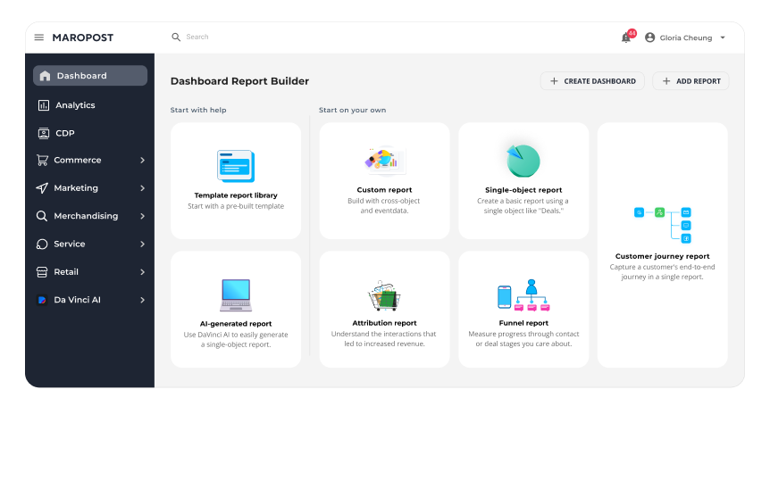Expand the Marketing submenu chevron

point(142,188)
